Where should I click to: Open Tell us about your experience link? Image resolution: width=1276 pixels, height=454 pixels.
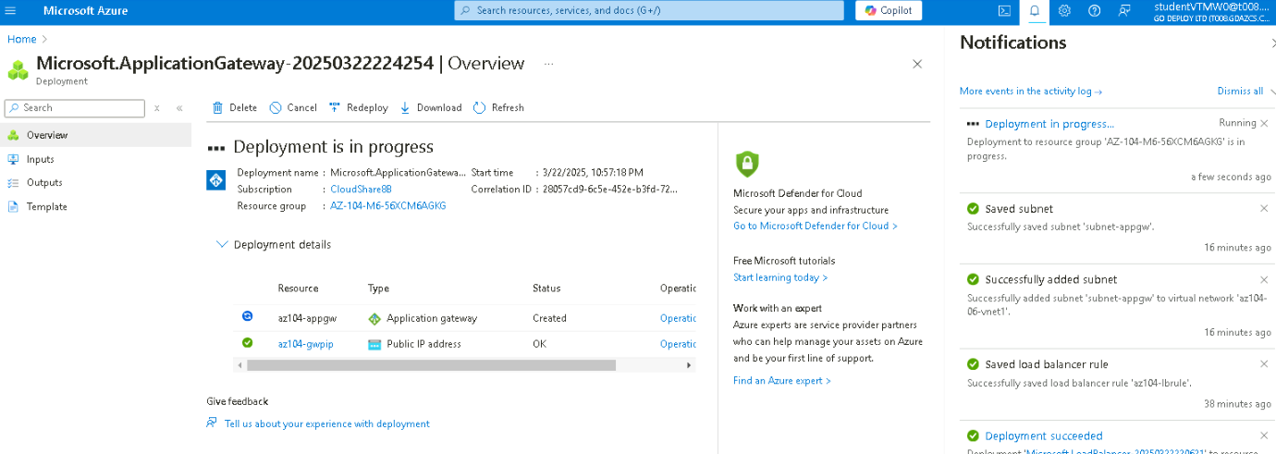(326, 423)
